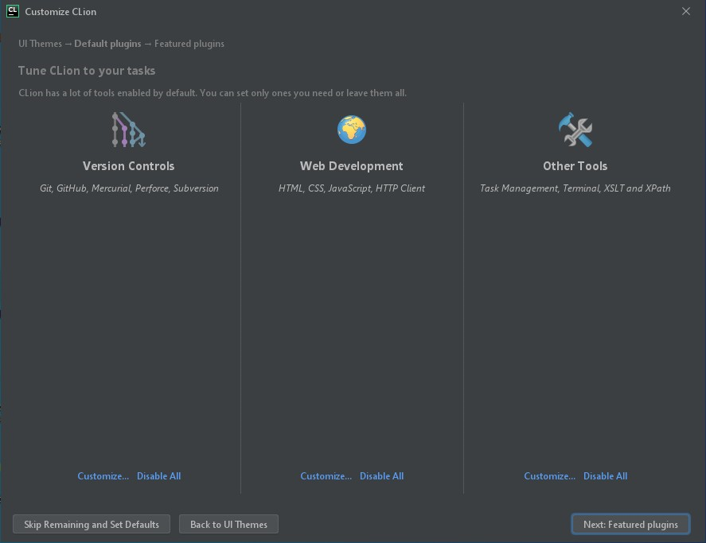706x543 pixels.
Task: Click UI Themes in the breadcrumb
Action: point(40,44)
